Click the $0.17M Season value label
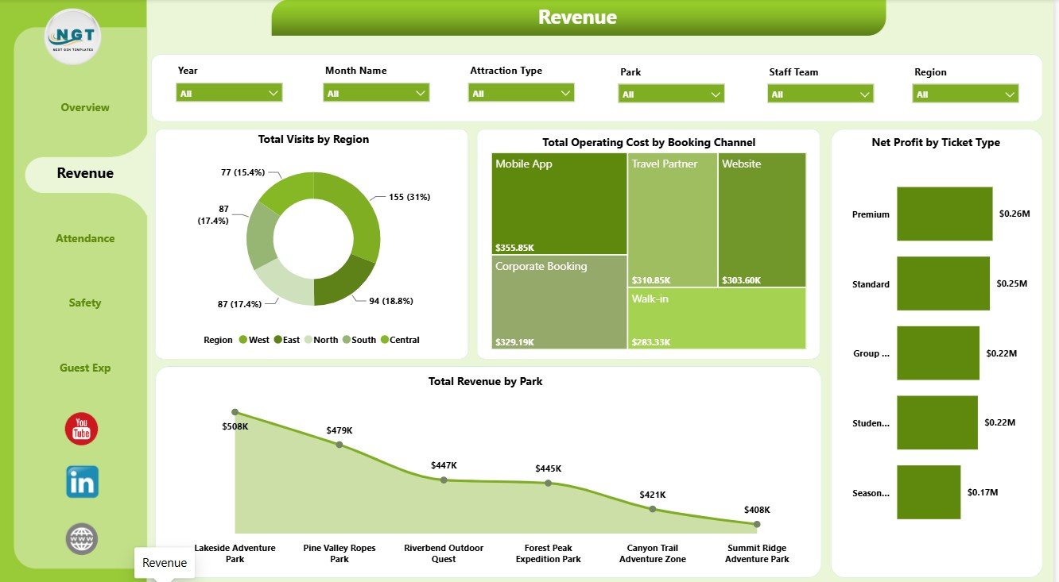1059x582 pixels. tap(982, 492)
